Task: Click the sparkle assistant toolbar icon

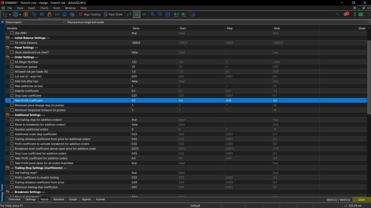Action: pyautogui.click(x=34, y=14)
